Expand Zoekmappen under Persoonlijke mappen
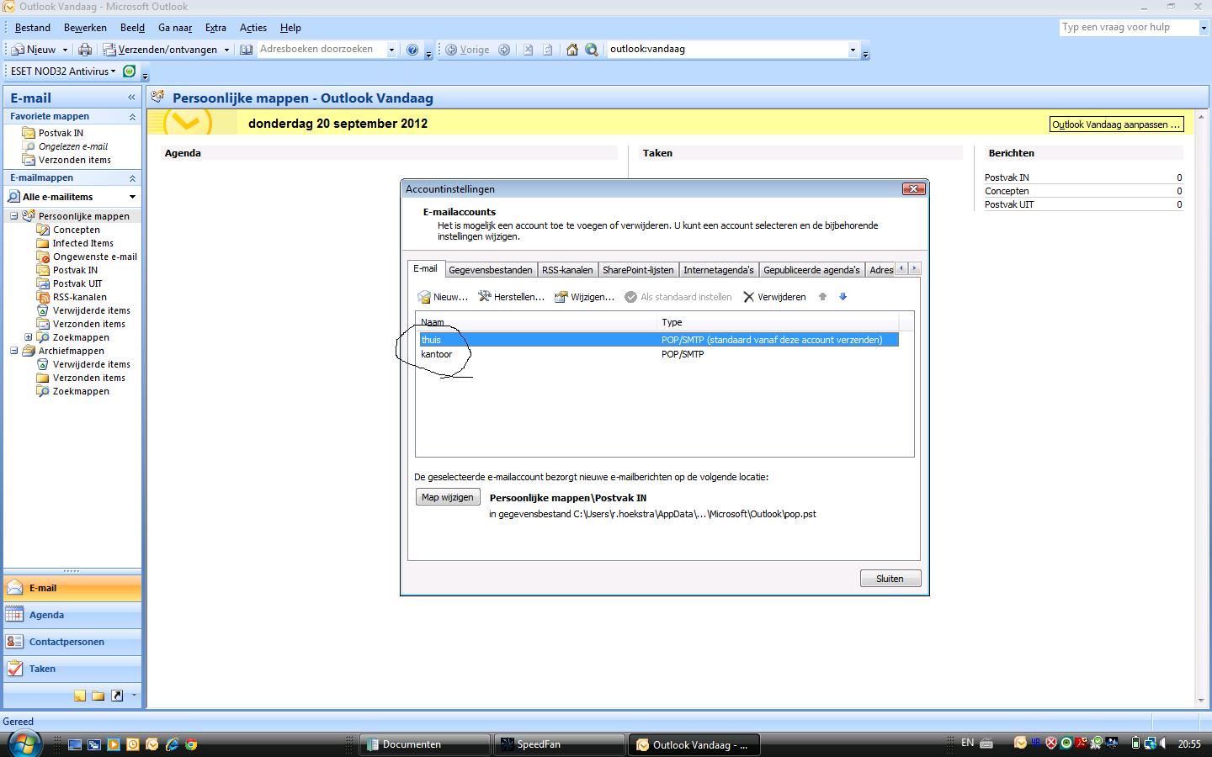Screen dimensions: 1212x757 coord(29,337)
